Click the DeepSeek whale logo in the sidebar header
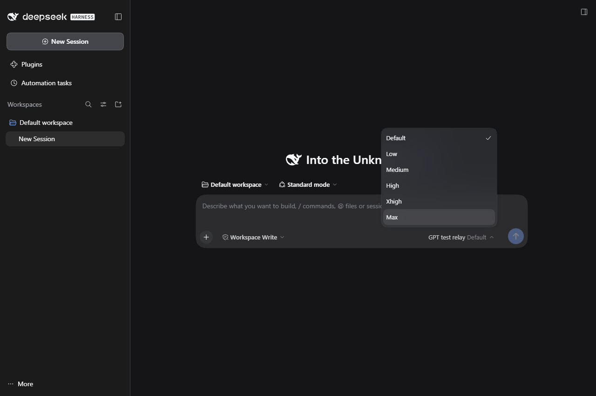This screenshot has width=596, height=396. (13, 17)
